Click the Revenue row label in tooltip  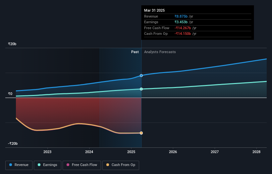coord(151,16)
